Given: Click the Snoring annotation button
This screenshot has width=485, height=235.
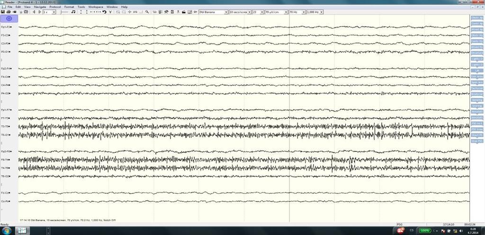Looking at the screenshot, I should [x=476, y=106].
